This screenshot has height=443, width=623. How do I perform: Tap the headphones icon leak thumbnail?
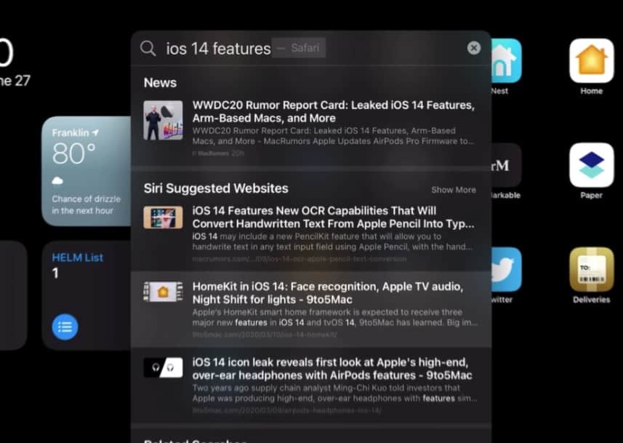click(x=163, y=367)
